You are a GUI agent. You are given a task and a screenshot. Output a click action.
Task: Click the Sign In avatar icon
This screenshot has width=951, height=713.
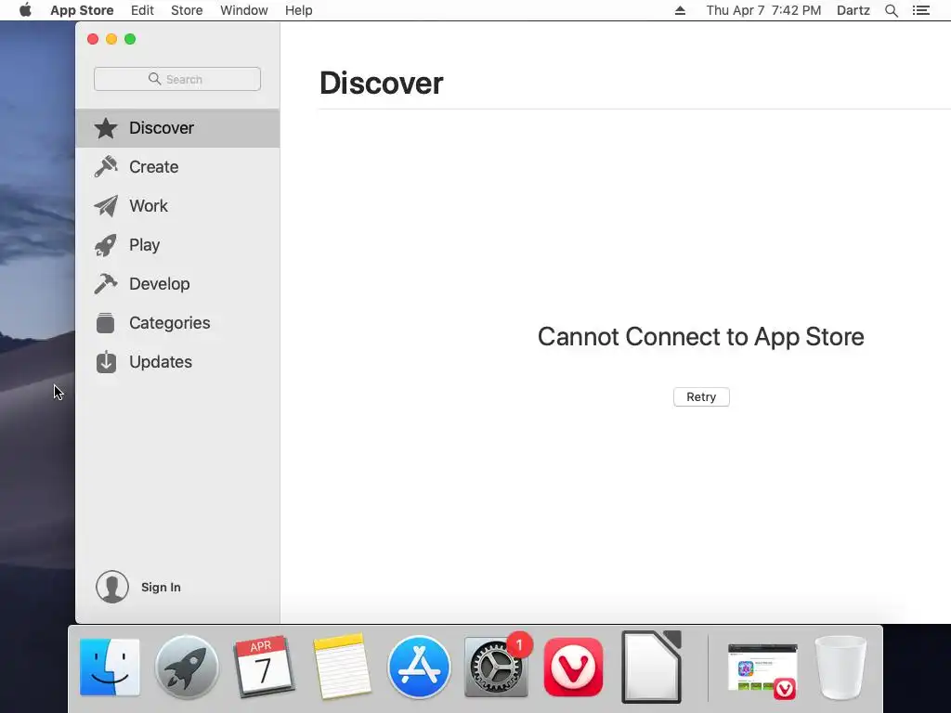coord(112,587)
